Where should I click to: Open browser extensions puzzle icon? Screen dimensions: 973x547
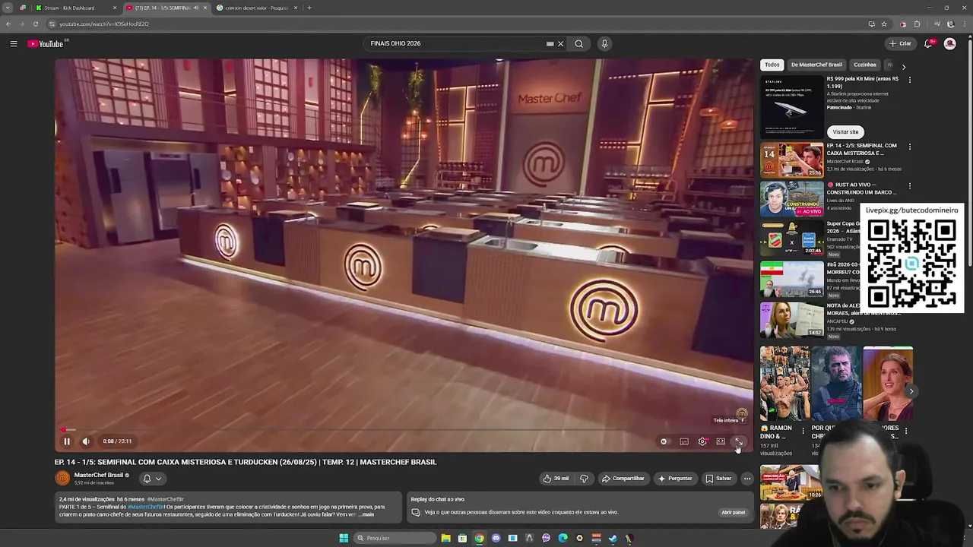click(x=917, y=24)
